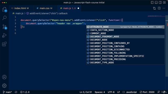The height and width of the screenshot is (94, 168).
Task: Click the main* git branch status item
Action: click(7, 92)
